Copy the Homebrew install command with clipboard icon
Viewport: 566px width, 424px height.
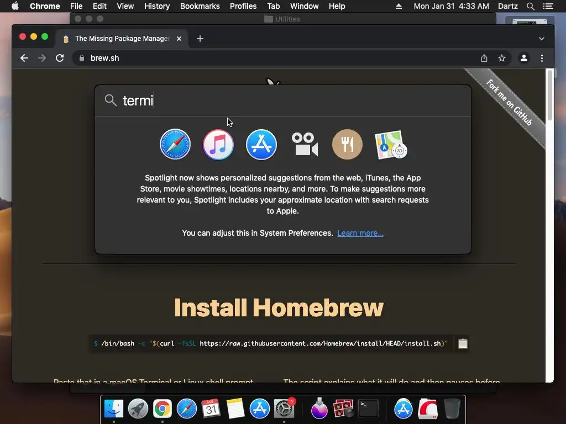click(463, 343)
